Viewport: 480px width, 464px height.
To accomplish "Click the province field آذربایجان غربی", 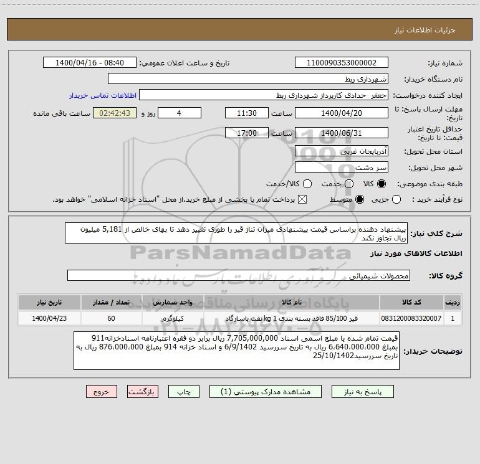I will [x=342, y=151].
